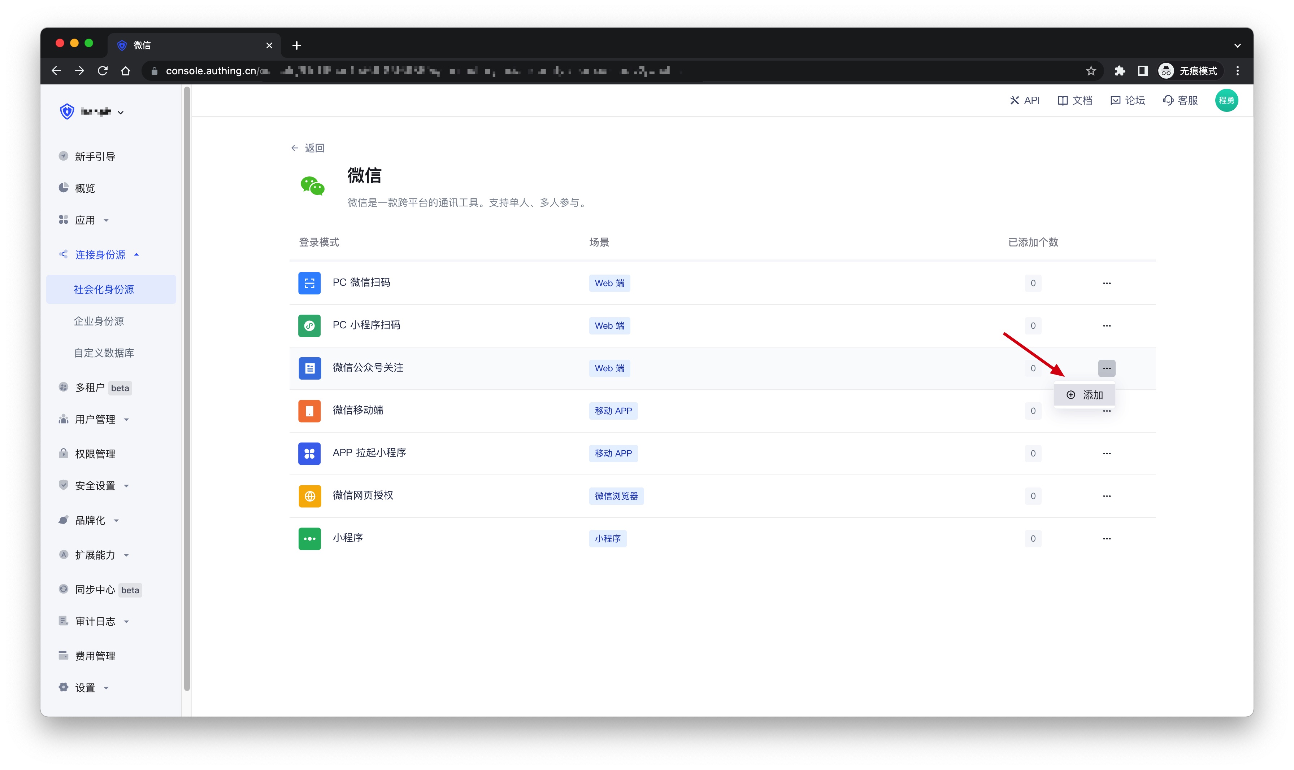Open the ellipsis menu for 微信网页授权

click(1107, 495)
